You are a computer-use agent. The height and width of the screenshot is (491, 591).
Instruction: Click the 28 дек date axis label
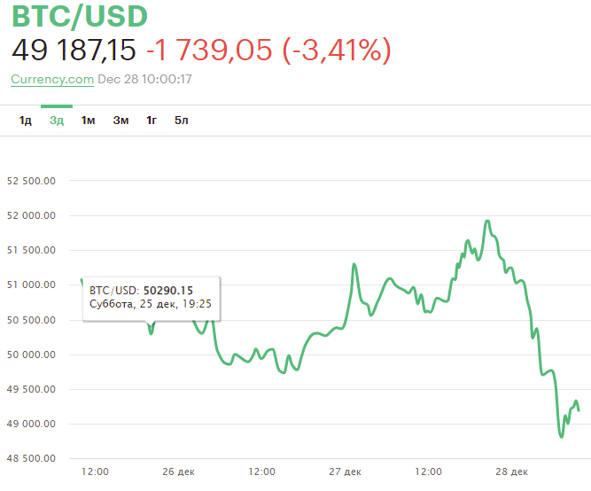click(512, 472)
